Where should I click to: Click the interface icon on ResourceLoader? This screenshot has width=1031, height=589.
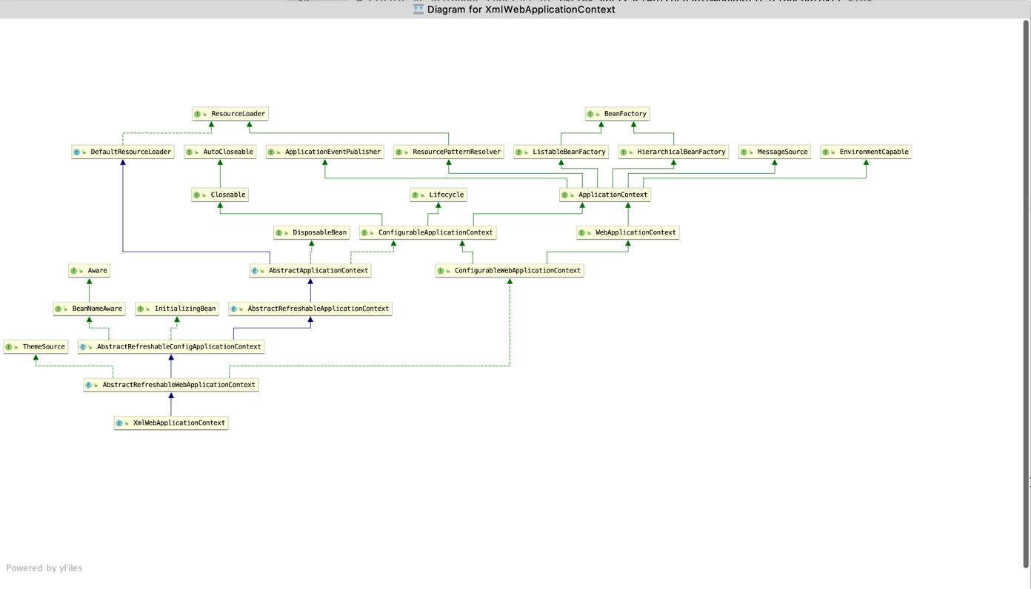tap(197, 114)
